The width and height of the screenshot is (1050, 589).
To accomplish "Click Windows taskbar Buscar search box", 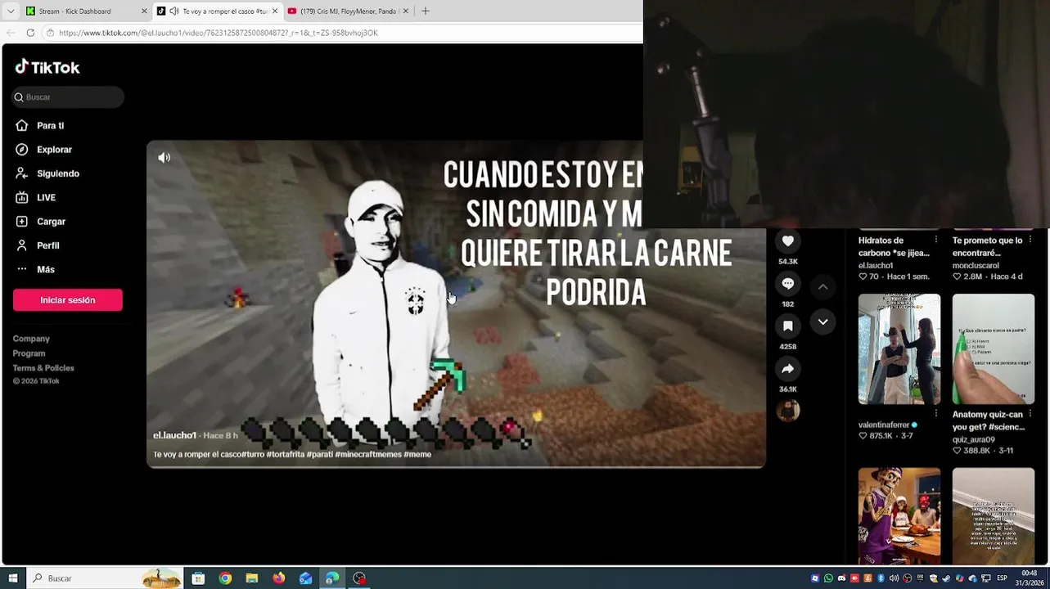I will pyautogui.click(x=106, y=578).
